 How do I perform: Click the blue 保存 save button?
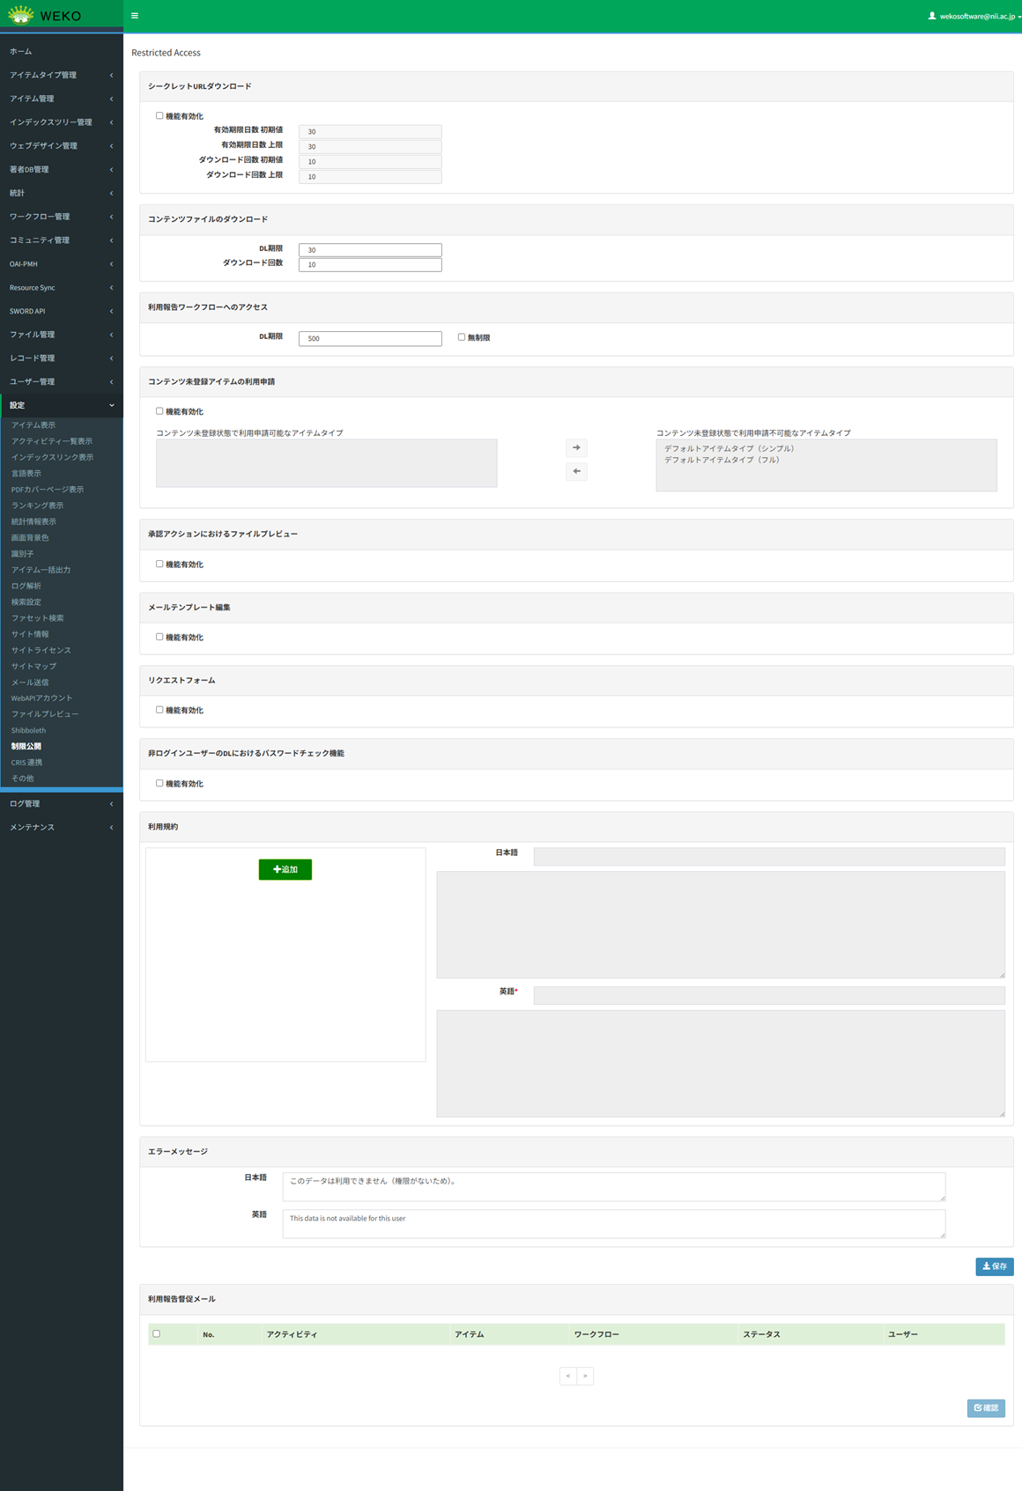(x=994, y=1266)
